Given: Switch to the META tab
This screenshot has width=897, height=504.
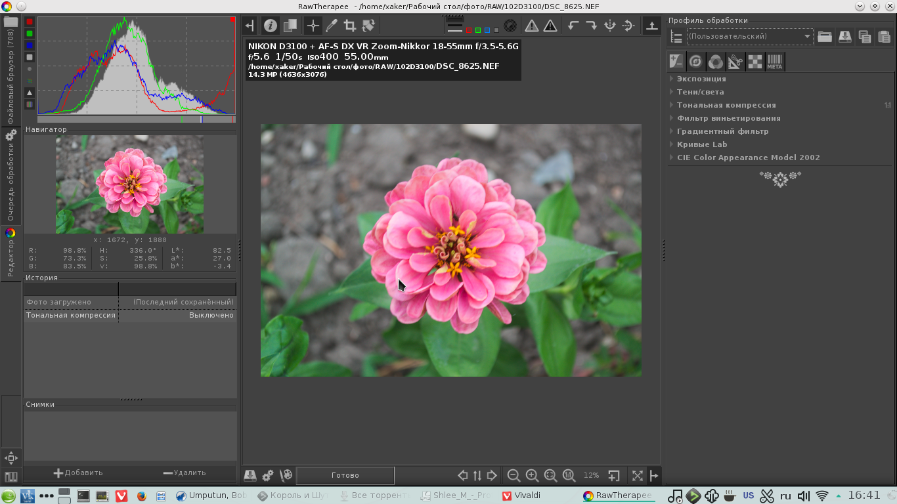Looking at the screenshot, I should (x=775, y=62).
